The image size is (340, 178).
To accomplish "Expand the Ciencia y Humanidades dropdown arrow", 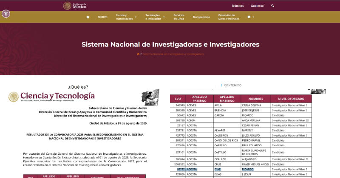I will [136, 17].
